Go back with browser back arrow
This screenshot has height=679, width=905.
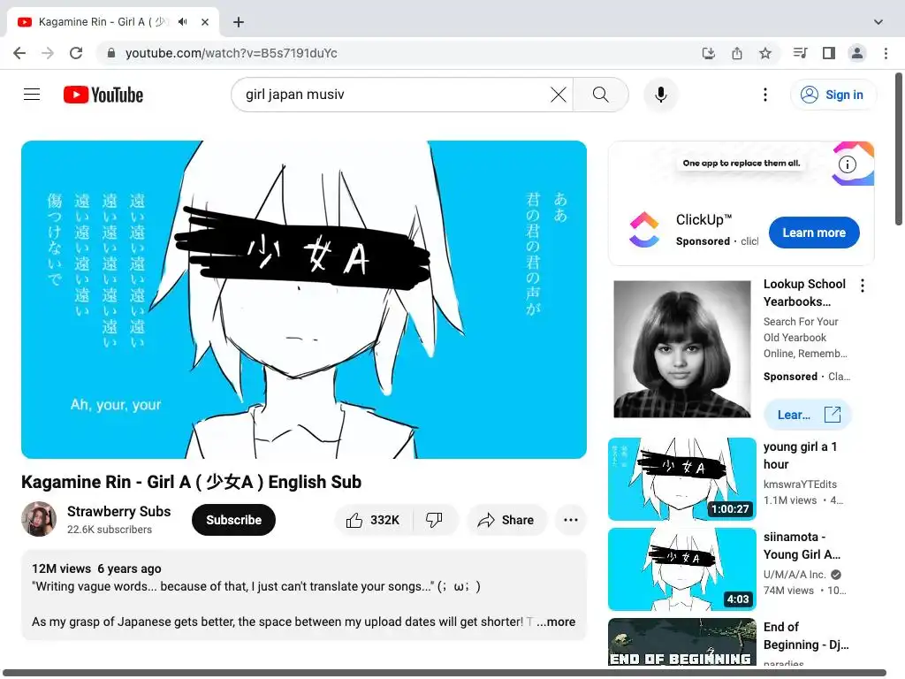pyautogui.click(x=19, y=53)
